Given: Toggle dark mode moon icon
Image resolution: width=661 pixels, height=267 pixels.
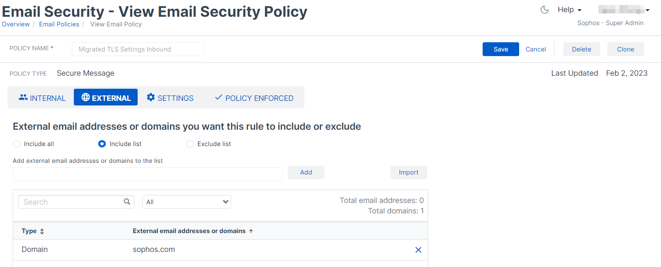Looking at the screenshot, I should (x=545, y=10).
